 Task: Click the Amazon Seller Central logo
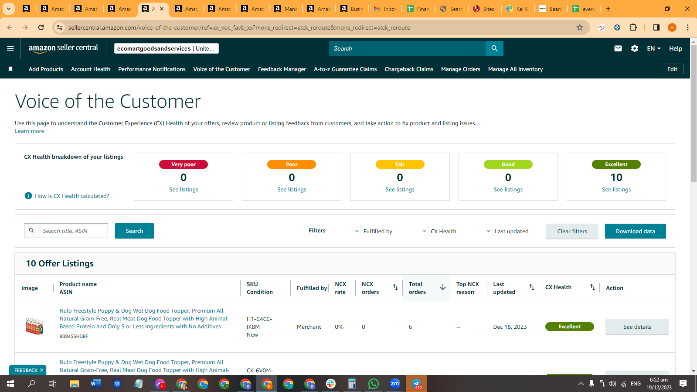(x=63, y=48)
